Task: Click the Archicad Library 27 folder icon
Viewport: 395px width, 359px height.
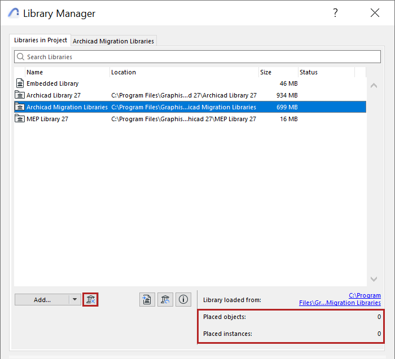Action: pyautogui.click(x=20, y=95)
